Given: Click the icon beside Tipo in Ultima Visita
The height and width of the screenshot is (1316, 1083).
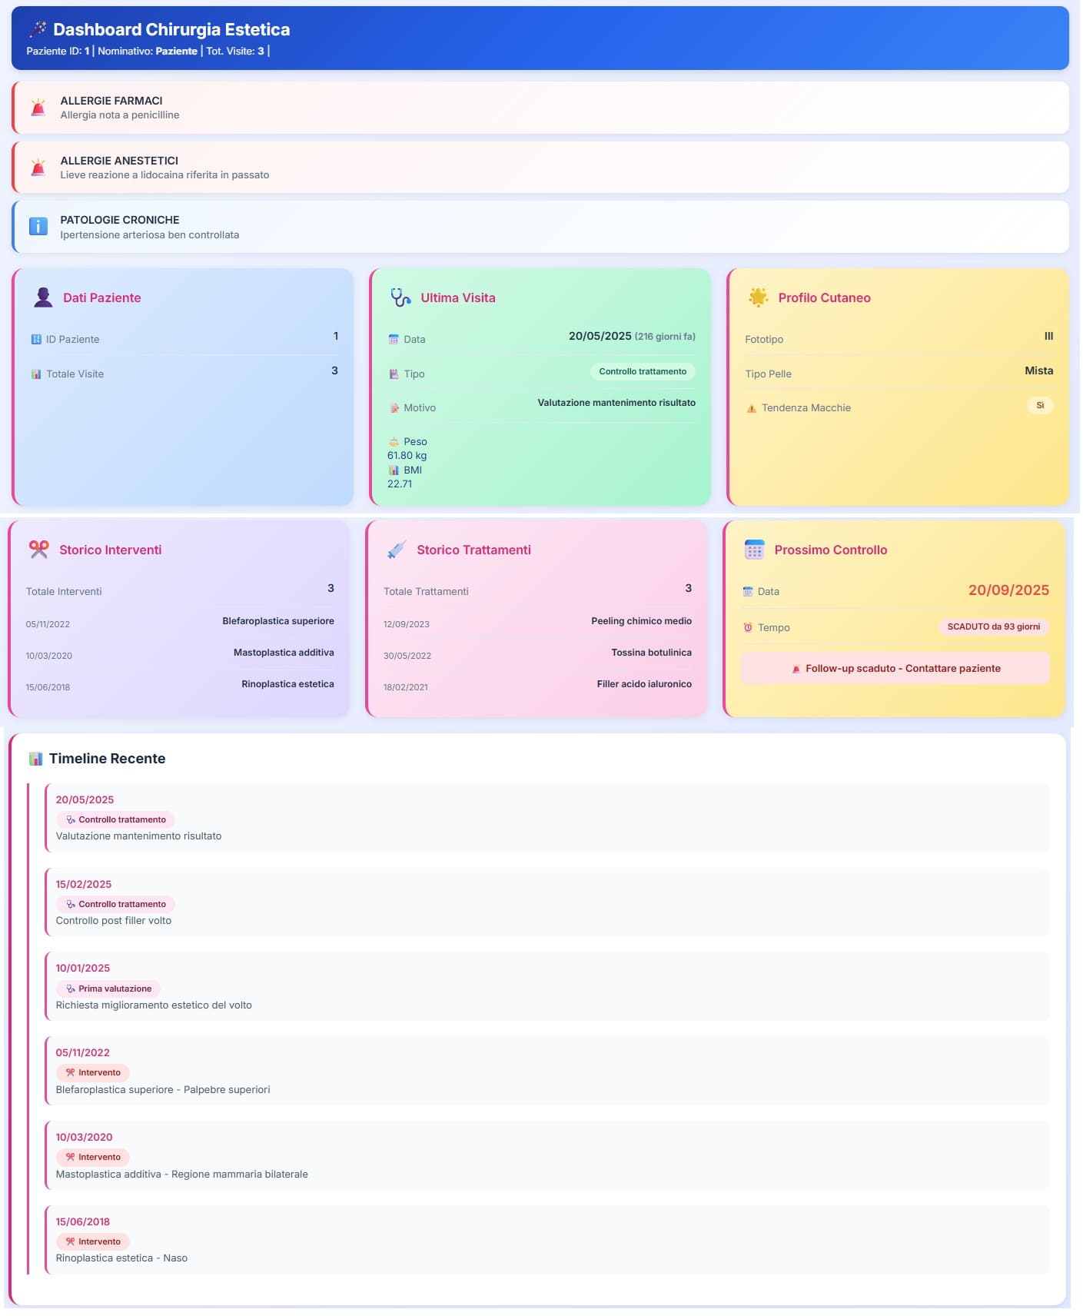Looking at the screenshot, I should (x=394, y=374).
